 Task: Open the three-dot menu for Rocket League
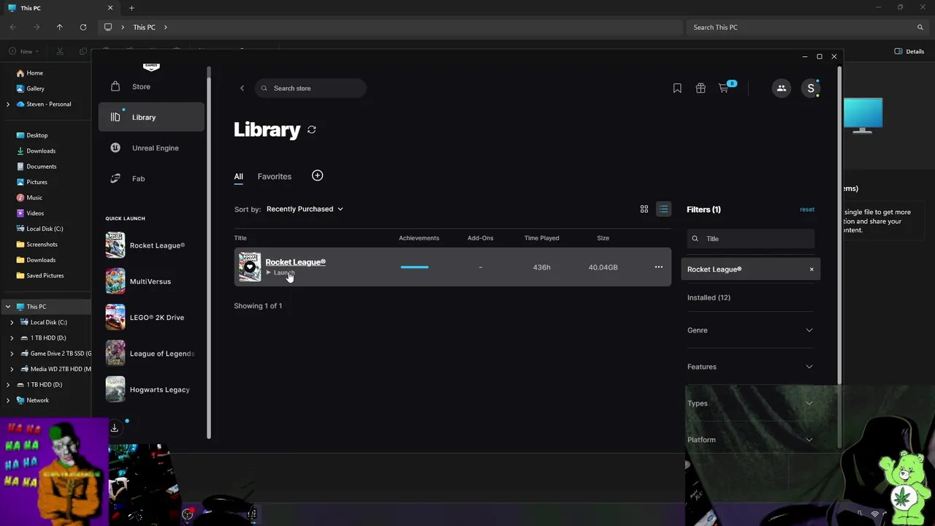(x=659, y=267)
